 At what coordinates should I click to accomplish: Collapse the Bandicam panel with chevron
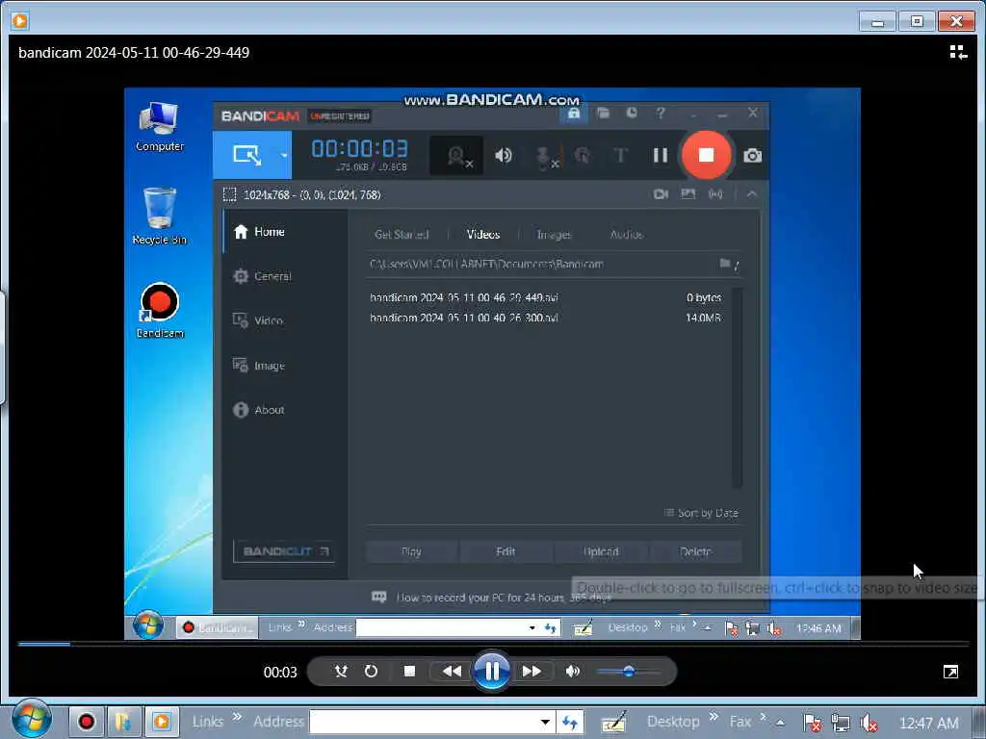751,194
